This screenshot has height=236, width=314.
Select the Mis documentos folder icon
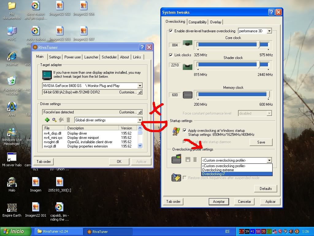point(12,10)
